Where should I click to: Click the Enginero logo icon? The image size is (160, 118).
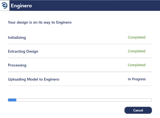pyautogui.click(x=5, y=5)
